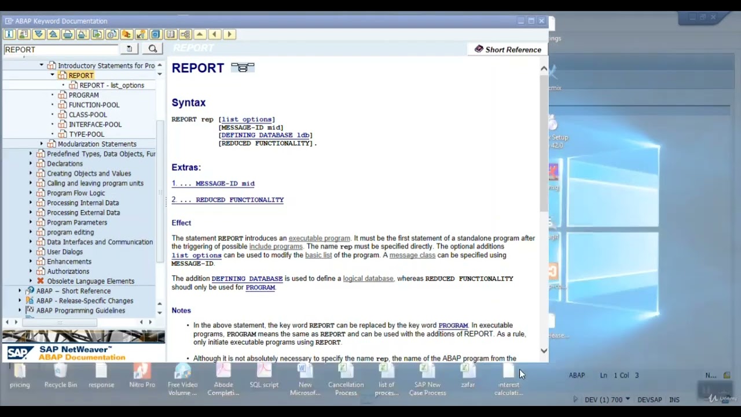Open the logical database link
This screenshot has height=417, width=741.
pos(368,279)
